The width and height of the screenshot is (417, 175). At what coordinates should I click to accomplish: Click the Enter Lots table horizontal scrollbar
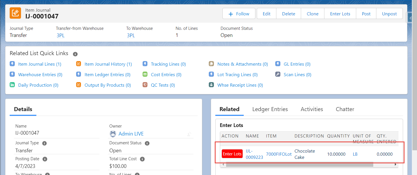299,164
